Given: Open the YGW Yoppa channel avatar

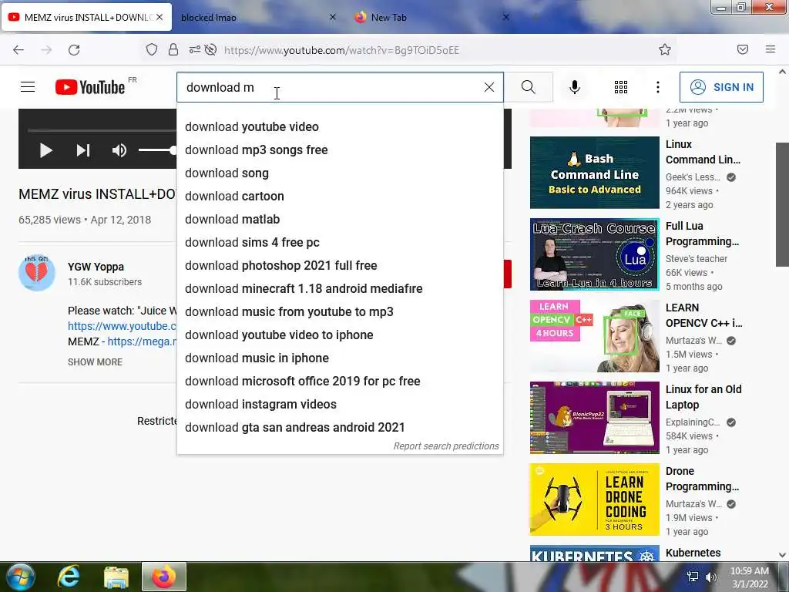Looking at the screenshot, I should (37, 272).
